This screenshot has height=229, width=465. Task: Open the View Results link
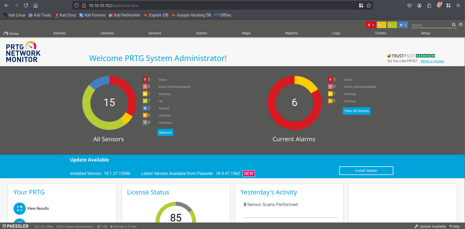pyautogui.click(x=38, y=208)
